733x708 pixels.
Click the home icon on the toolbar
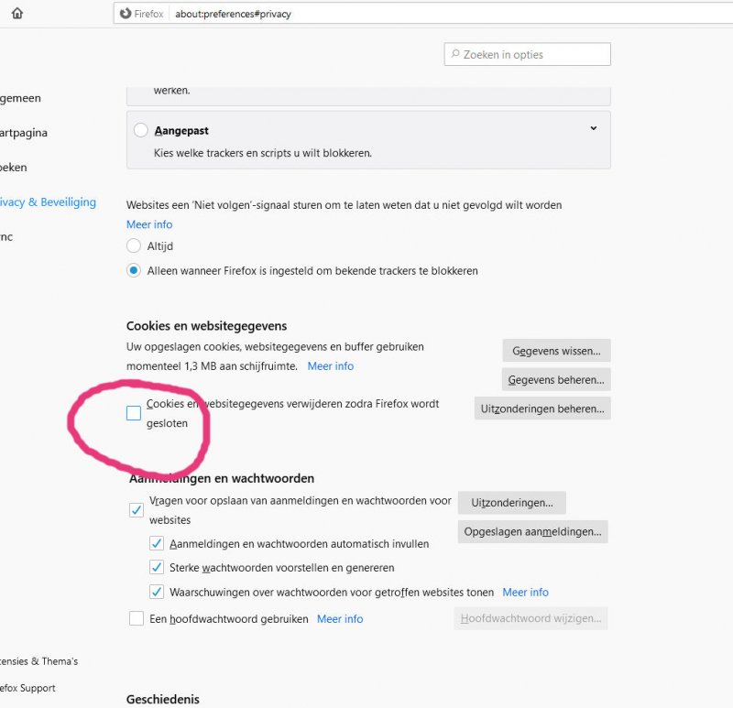(16, 14)
